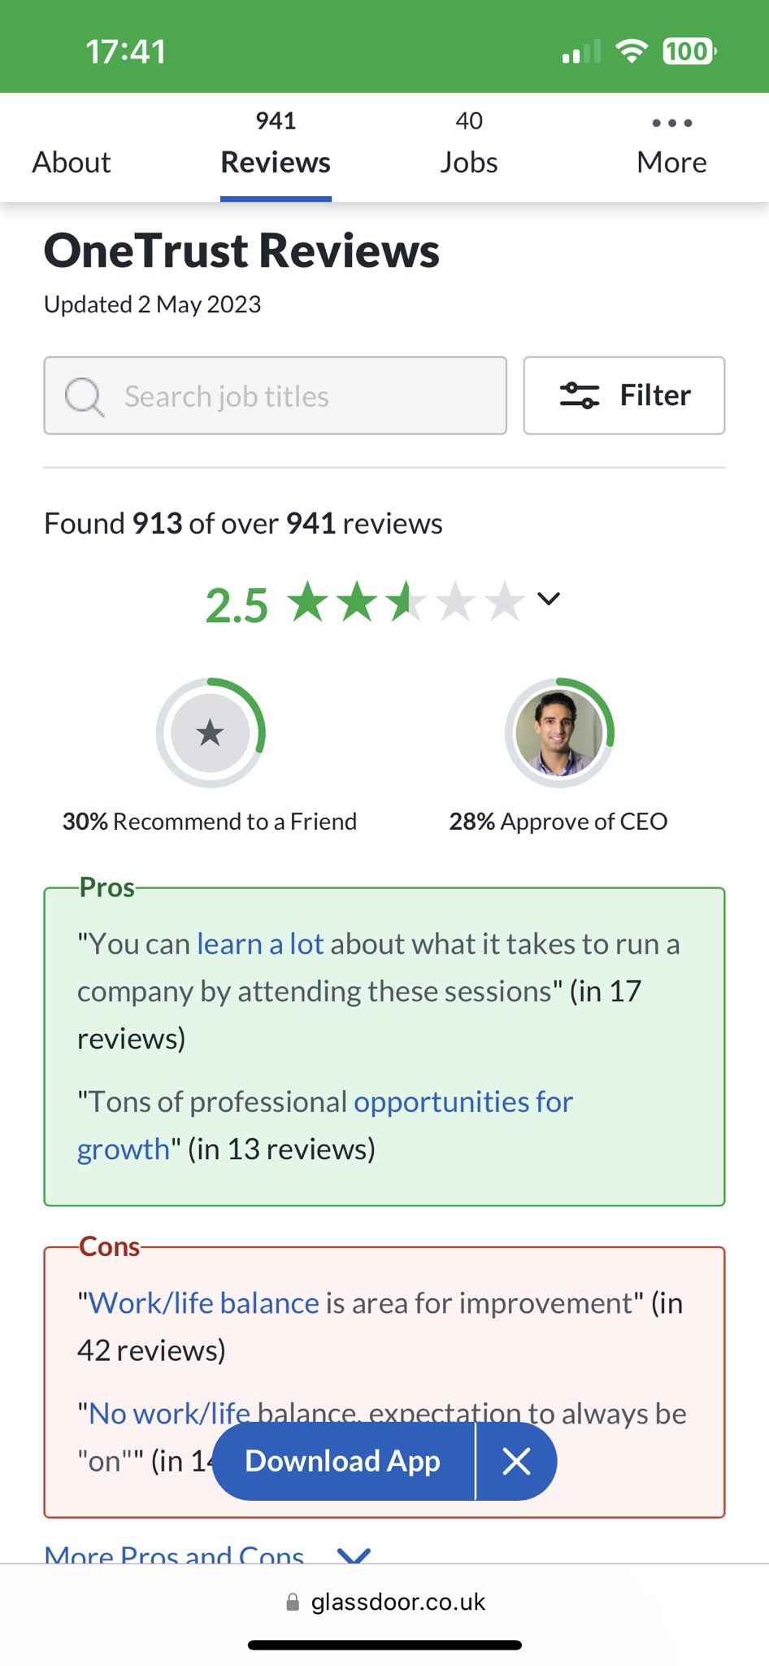Expand the rating breakdown chevron
This screenshot has width=769, height=1666.
[550, 600]
